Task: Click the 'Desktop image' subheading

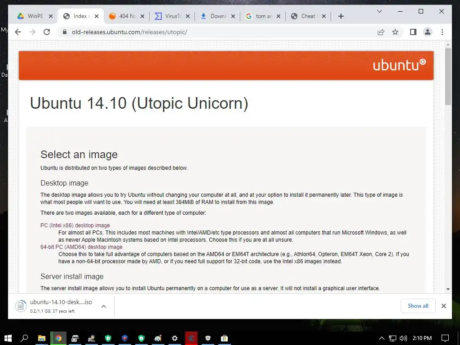Action: tap(64, 183)
